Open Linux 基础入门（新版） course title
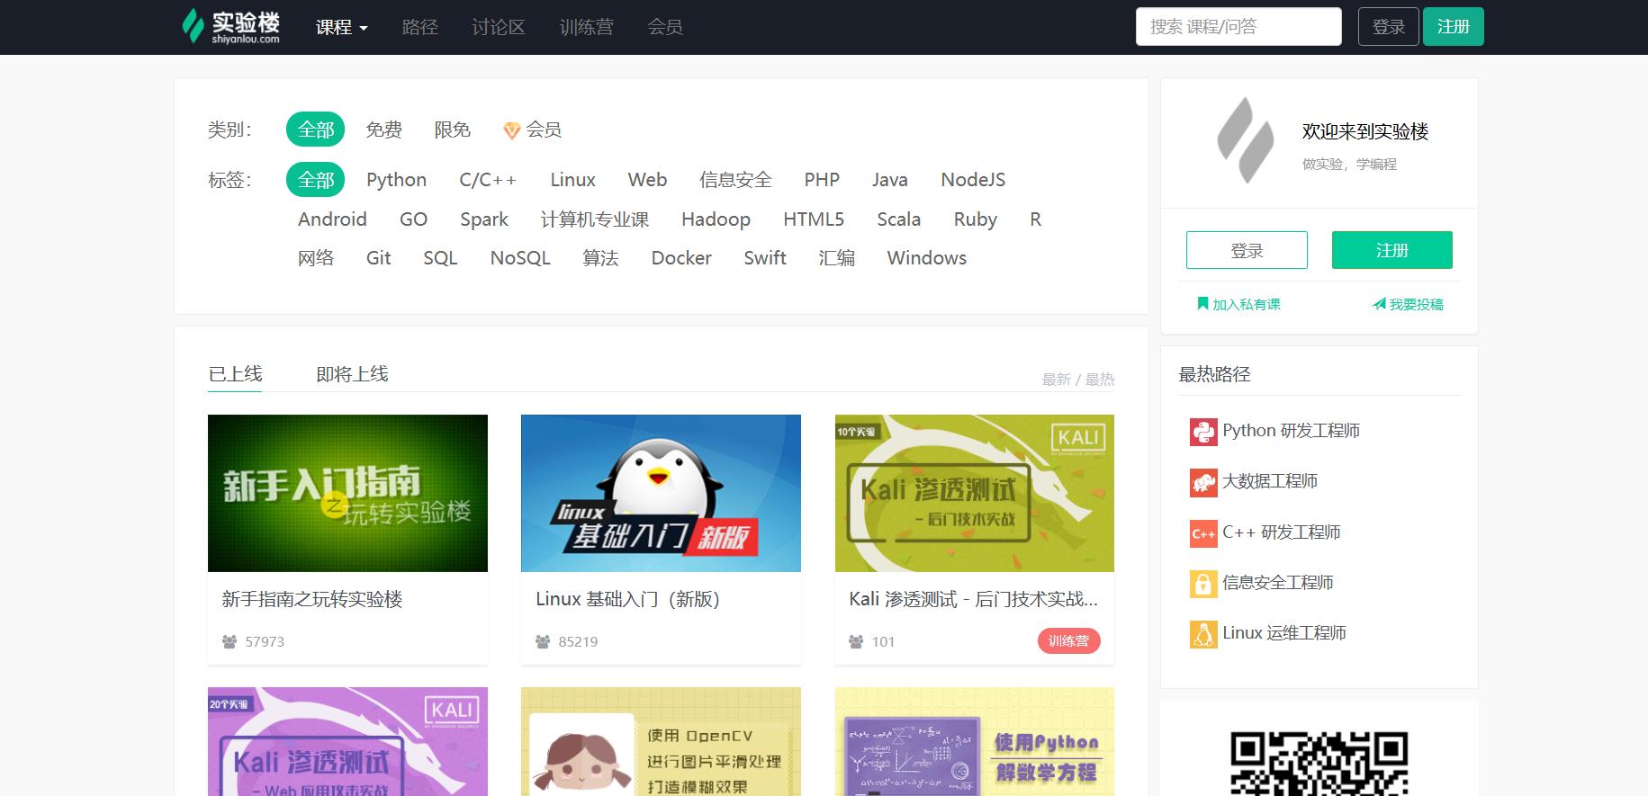 click(x=628, y=599)
